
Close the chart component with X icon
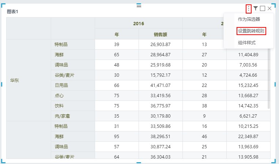tap(269, 8)
